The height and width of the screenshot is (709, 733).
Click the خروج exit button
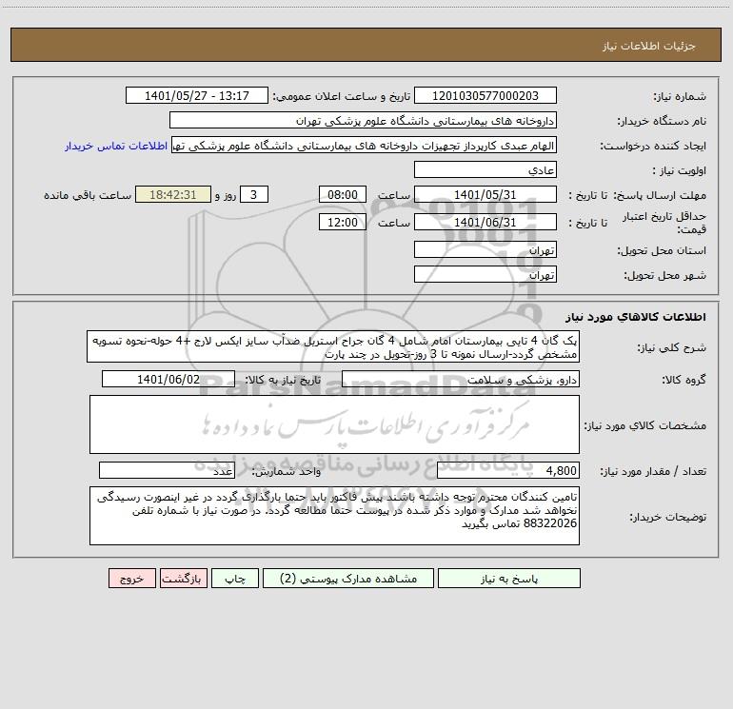pos(131,578)
